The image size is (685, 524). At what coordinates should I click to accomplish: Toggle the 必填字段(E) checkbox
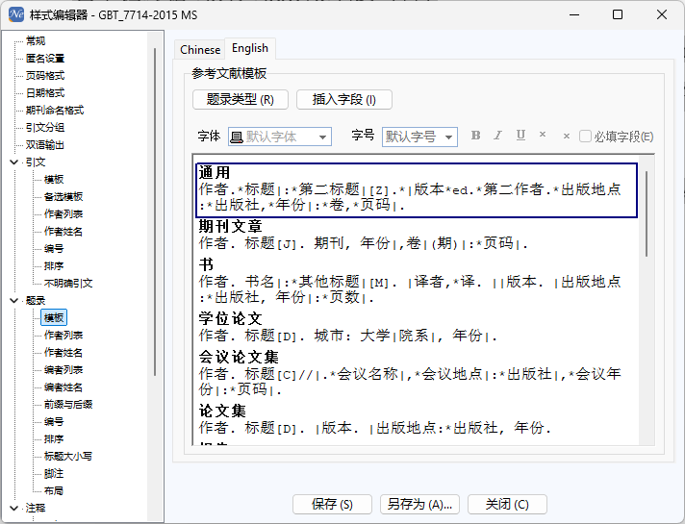pyautogui.click(x=585, y=137)
